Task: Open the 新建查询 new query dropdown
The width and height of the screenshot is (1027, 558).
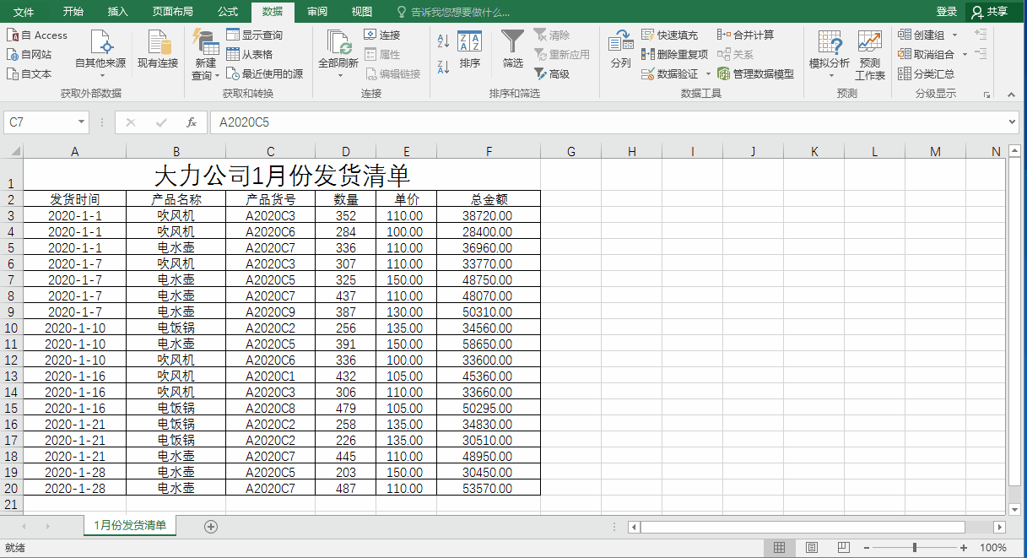Action: pos(205,55)
